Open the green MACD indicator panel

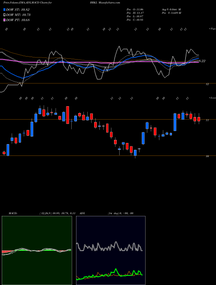point(37,250)
